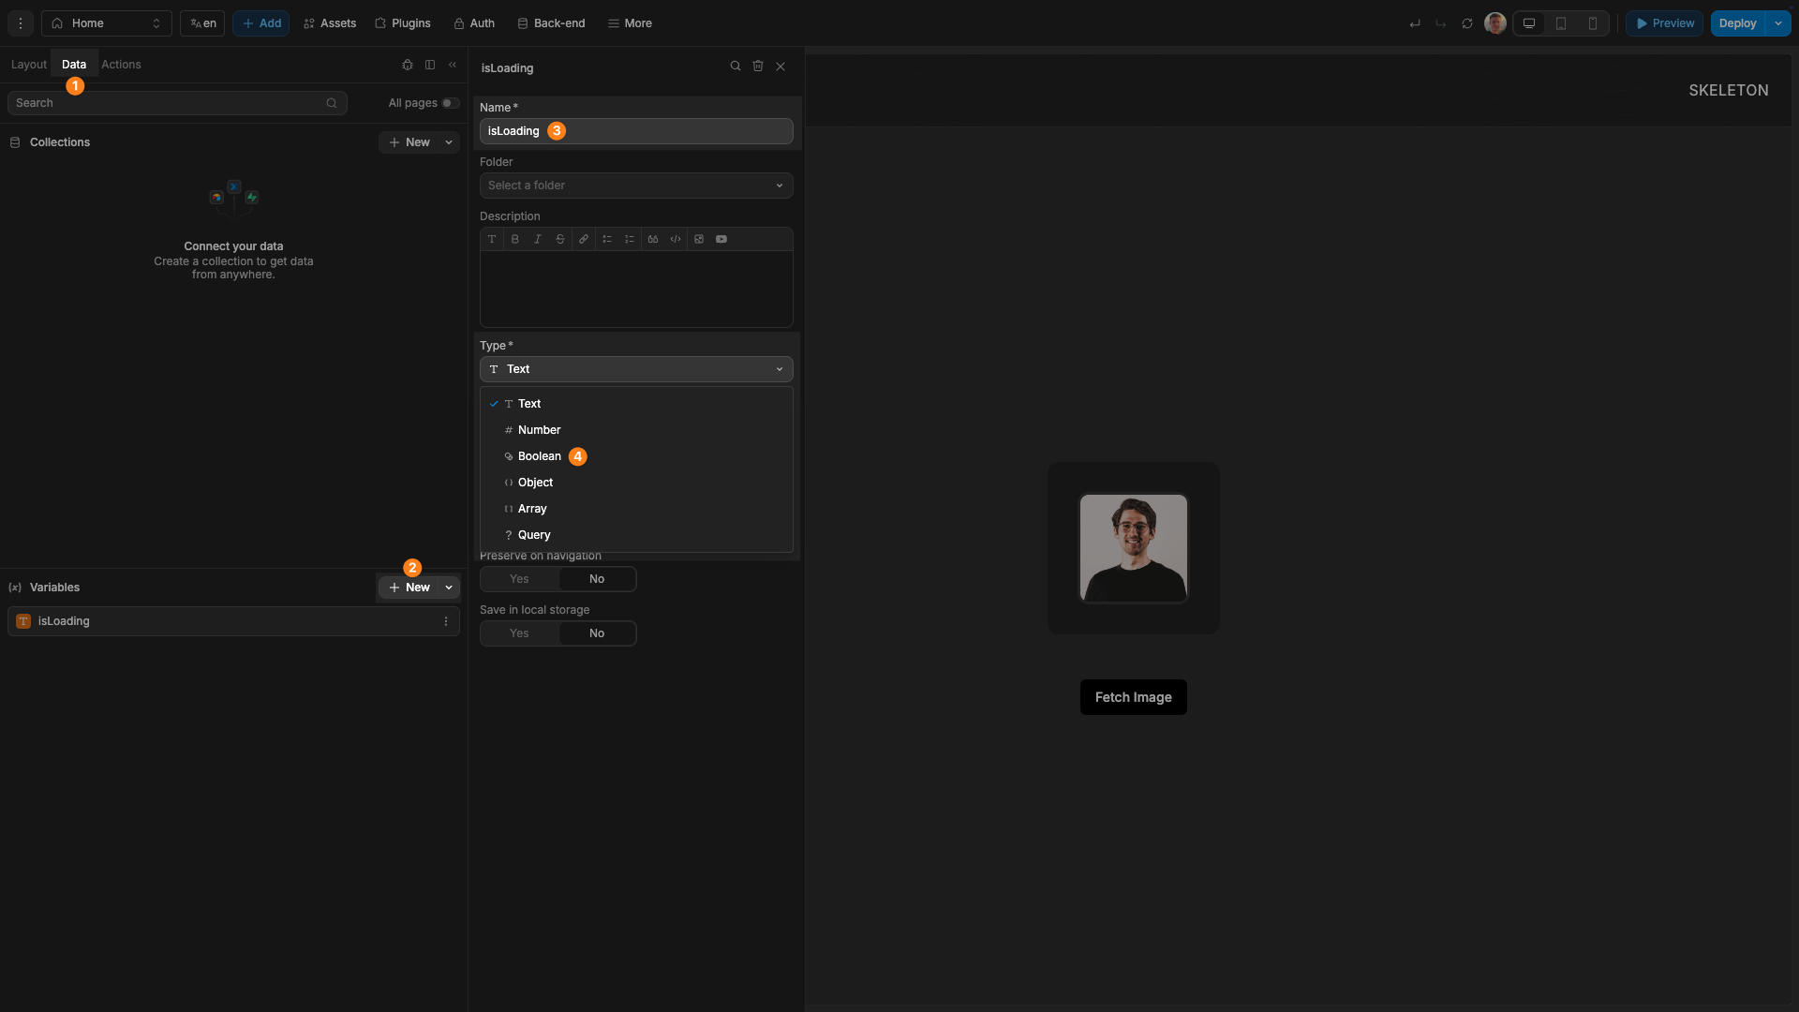Image resolution: width=1799 pixels, height=1012 pixels.
Task: Insert an image into the description
Action: 699,239
